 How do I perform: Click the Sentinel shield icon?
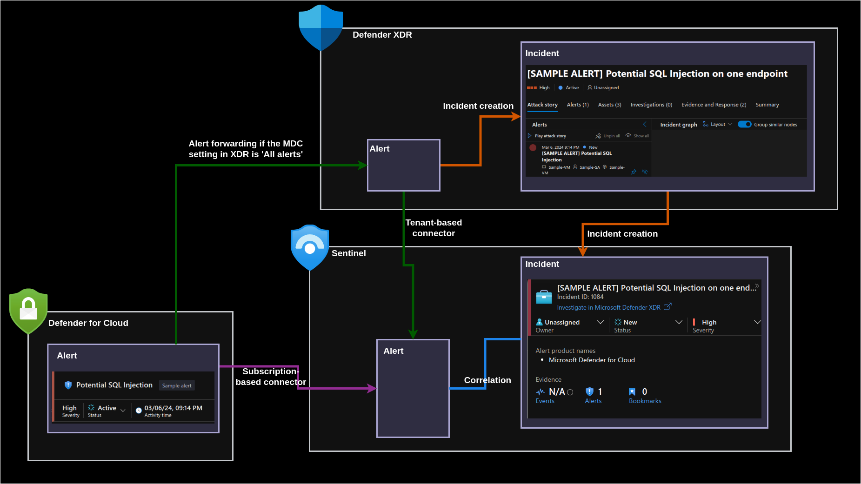(x=309, y=247)
